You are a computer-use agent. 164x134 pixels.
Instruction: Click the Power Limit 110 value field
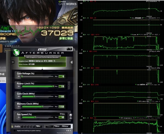(x=62, y=86)
